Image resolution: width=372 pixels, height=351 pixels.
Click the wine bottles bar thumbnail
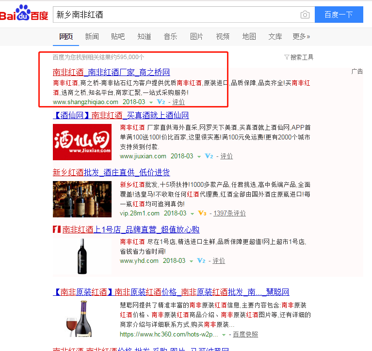coord(82,199)
